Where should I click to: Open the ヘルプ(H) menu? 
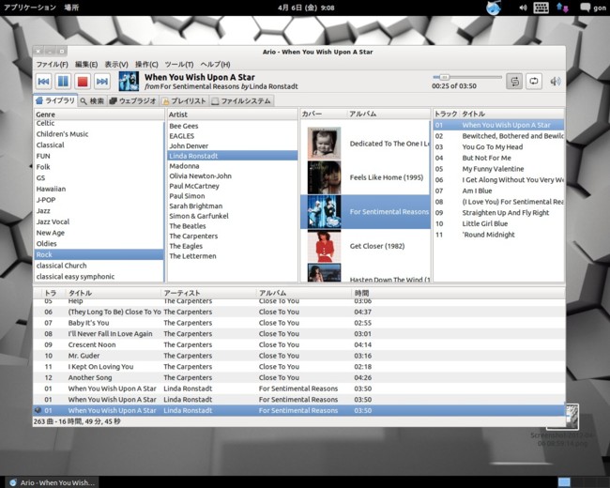click(215, 64)
